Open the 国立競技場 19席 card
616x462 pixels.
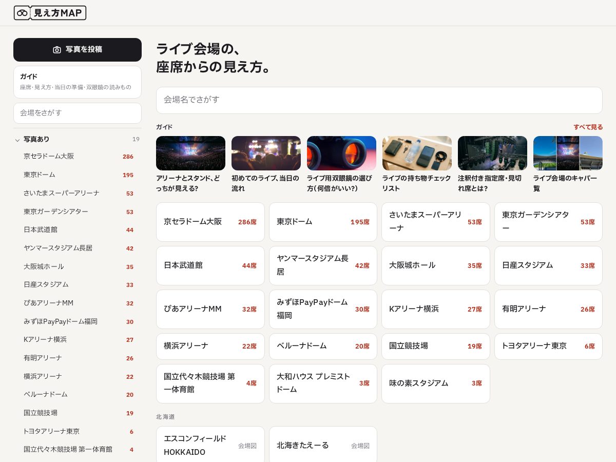coord(436,346)
